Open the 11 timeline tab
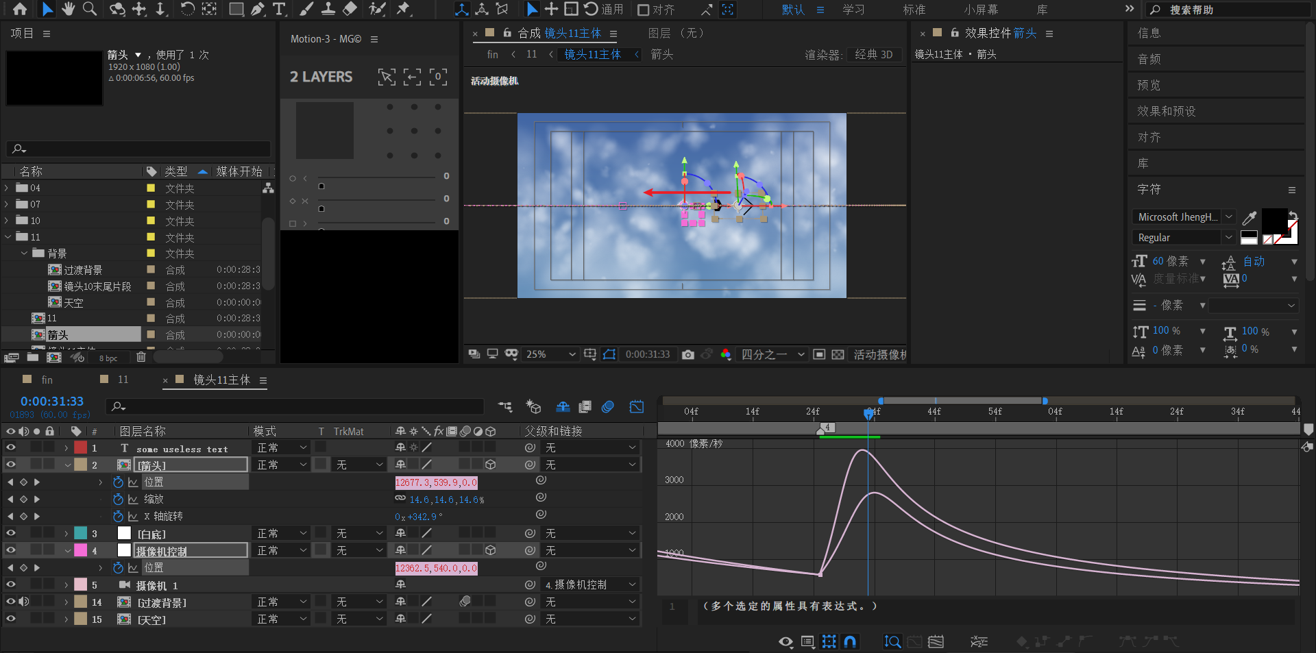This screenshot has width=1316, height=653. pyautogui.click(x=123, y=380)
